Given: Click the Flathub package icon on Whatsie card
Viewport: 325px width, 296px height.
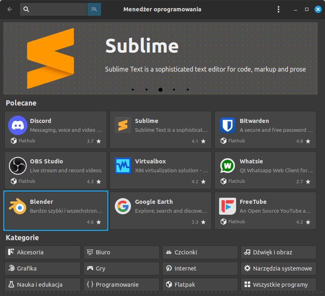Looking at the screenshot, I should pyautogui.click(x=224, y=181).
